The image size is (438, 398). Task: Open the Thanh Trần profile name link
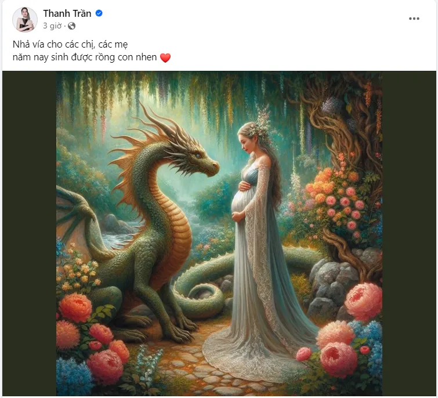(67, 13)
